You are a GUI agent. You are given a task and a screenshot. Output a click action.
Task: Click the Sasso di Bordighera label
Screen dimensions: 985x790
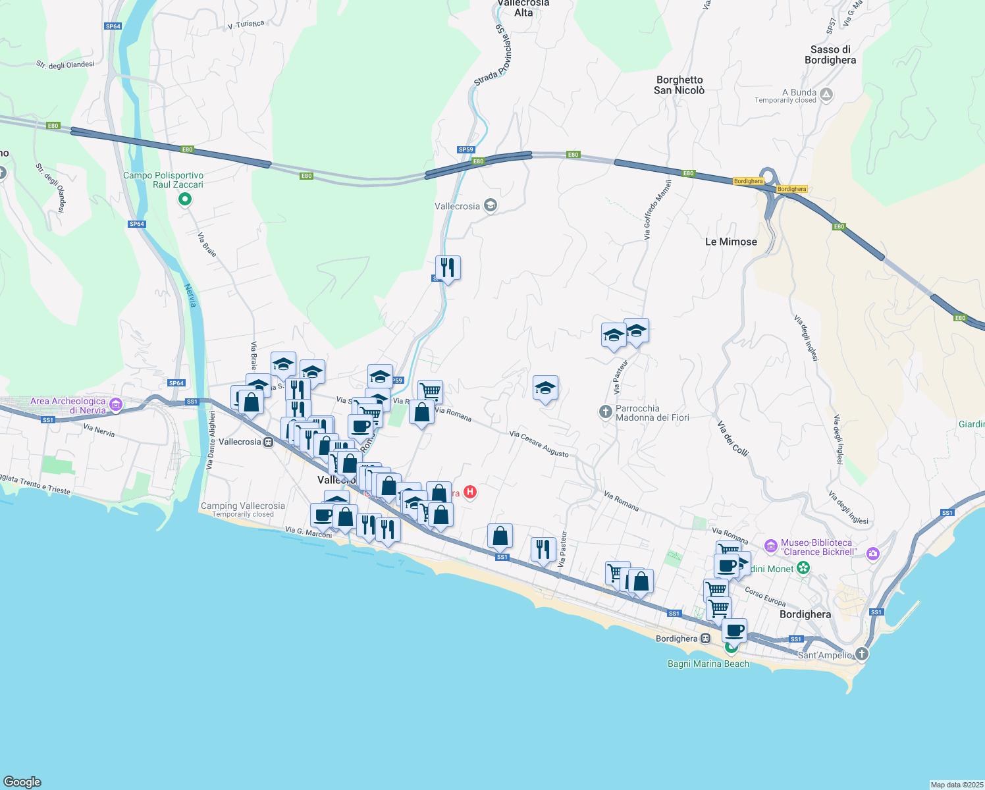click(x=830, y=55)
